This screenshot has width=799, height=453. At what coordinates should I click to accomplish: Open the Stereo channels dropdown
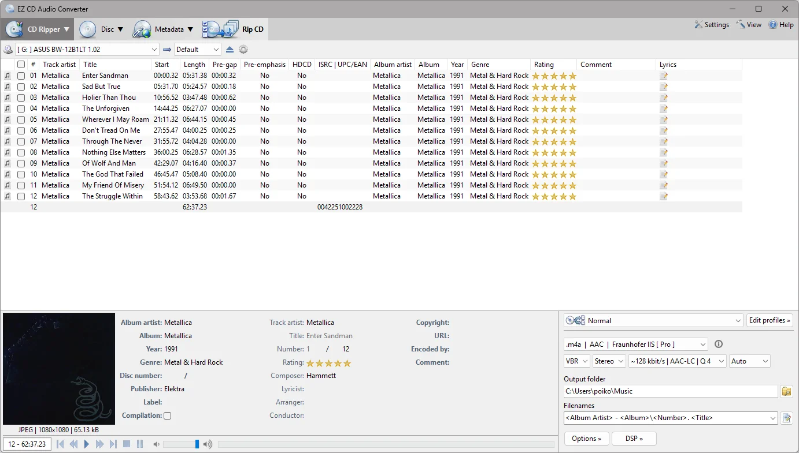tap(609, 361)
